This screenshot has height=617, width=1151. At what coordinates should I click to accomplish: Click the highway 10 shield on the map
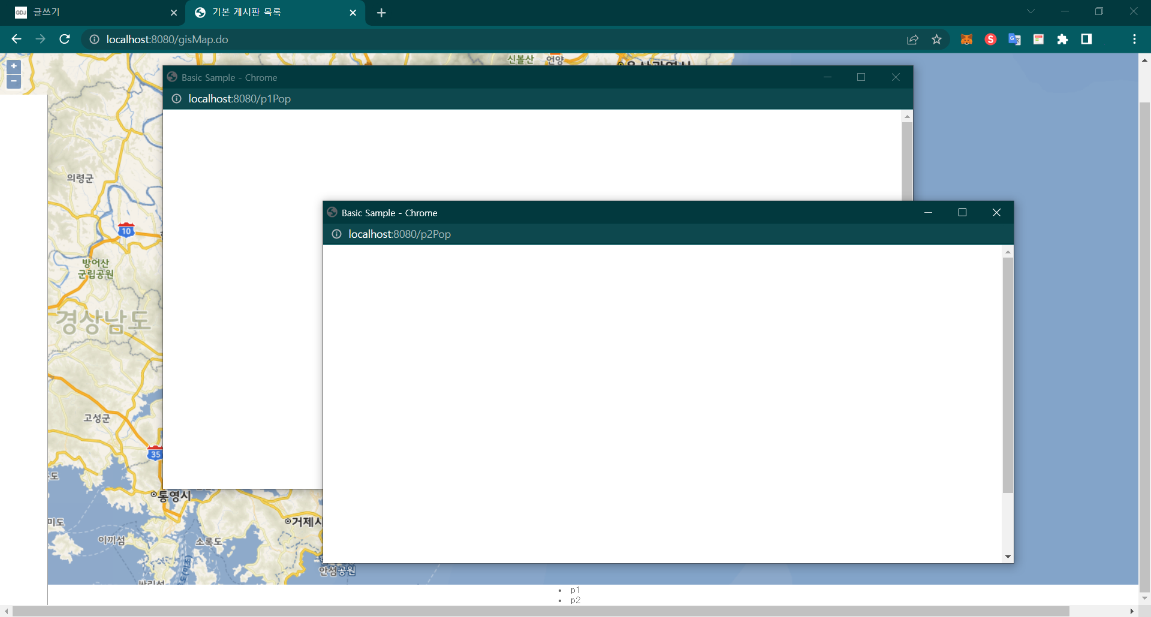pos(126,230)
